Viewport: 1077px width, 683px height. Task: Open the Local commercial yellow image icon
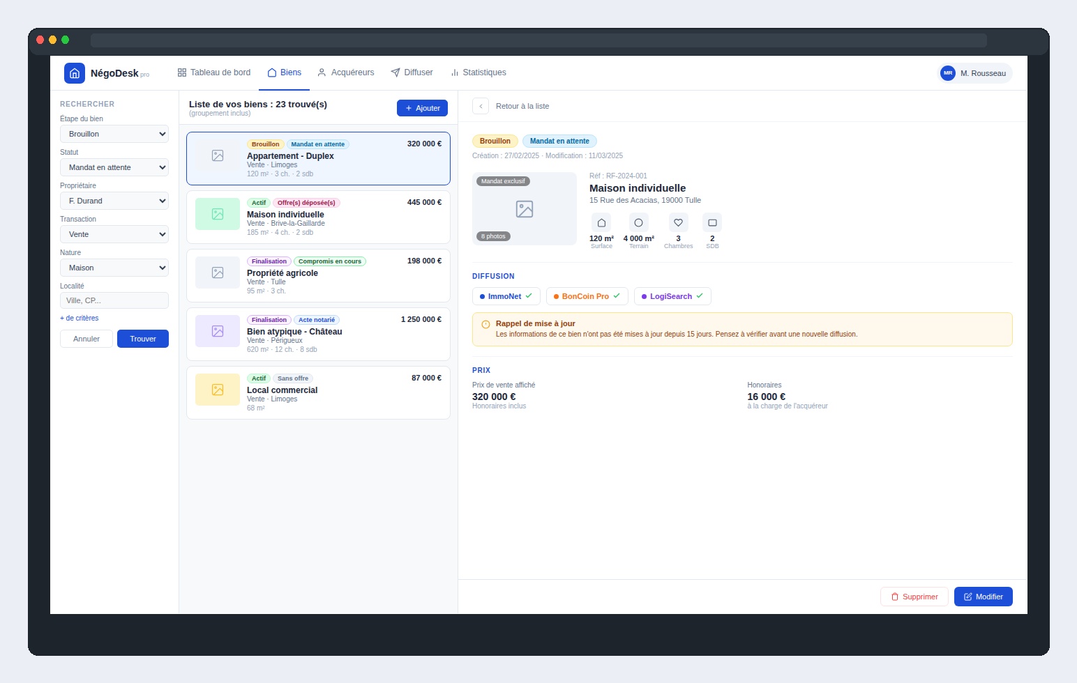218,390
